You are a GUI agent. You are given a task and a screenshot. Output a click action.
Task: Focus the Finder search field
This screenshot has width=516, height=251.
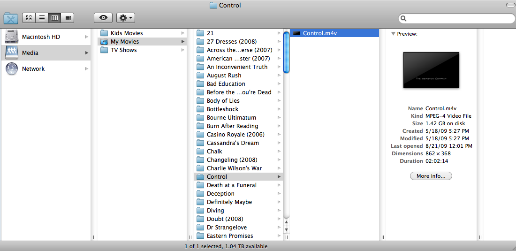[x=456, y=18]
